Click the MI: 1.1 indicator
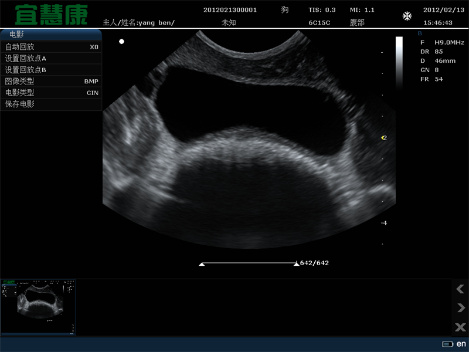The height and width of the screenshot is (352, 469). pyautogui.click(x=362, y=10)
